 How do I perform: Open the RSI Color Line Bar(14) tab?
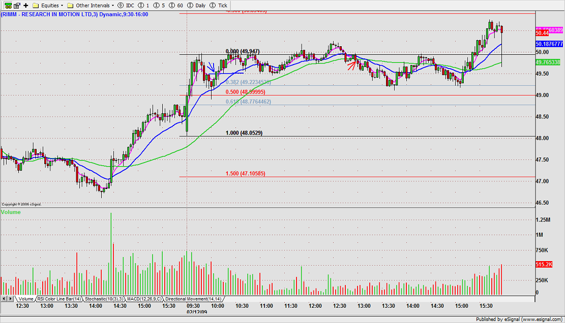coord(60,299)
